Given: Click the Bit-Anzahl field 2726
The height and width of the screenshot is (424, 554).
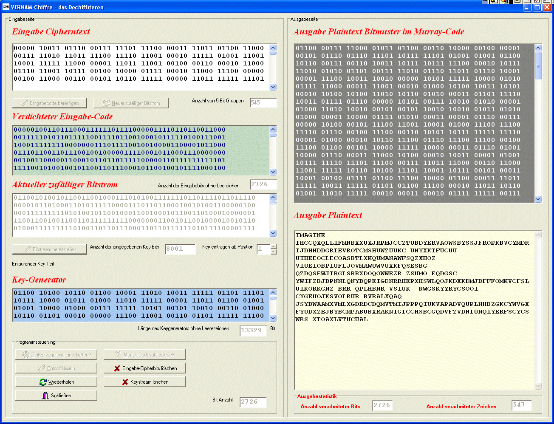Looking at the screenshot, I should click(253, 402).
